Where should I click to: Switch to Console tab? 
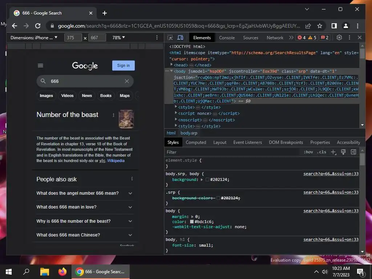(x=227, y=37)
